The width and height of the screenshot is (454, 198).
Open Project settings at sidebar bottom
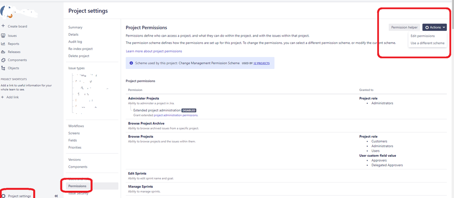coord(20,196)
